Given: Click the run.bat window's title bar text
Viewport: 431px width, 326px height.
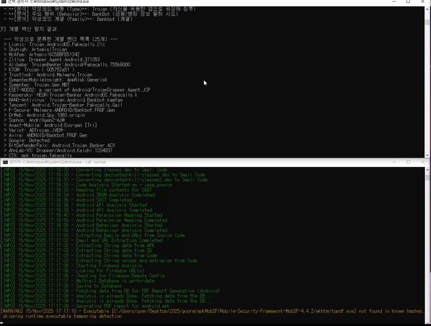Looking at the screenshot, I should tap(58, 162).
